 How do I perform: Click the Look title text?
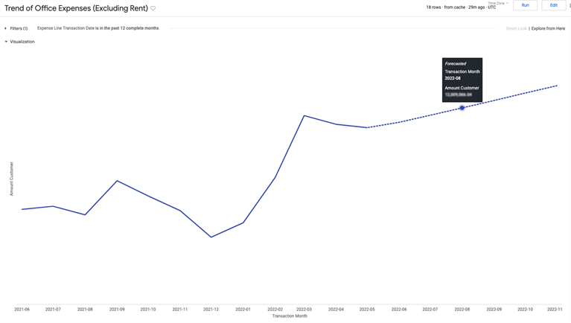tap(76, 8)
